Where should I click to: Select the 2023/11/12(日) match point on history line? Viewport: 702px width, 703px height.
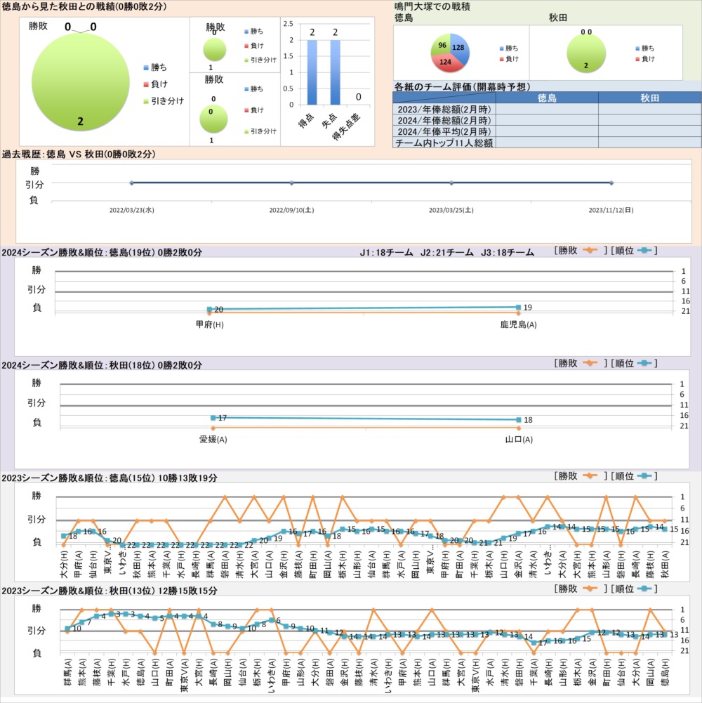tap(611, 183)
